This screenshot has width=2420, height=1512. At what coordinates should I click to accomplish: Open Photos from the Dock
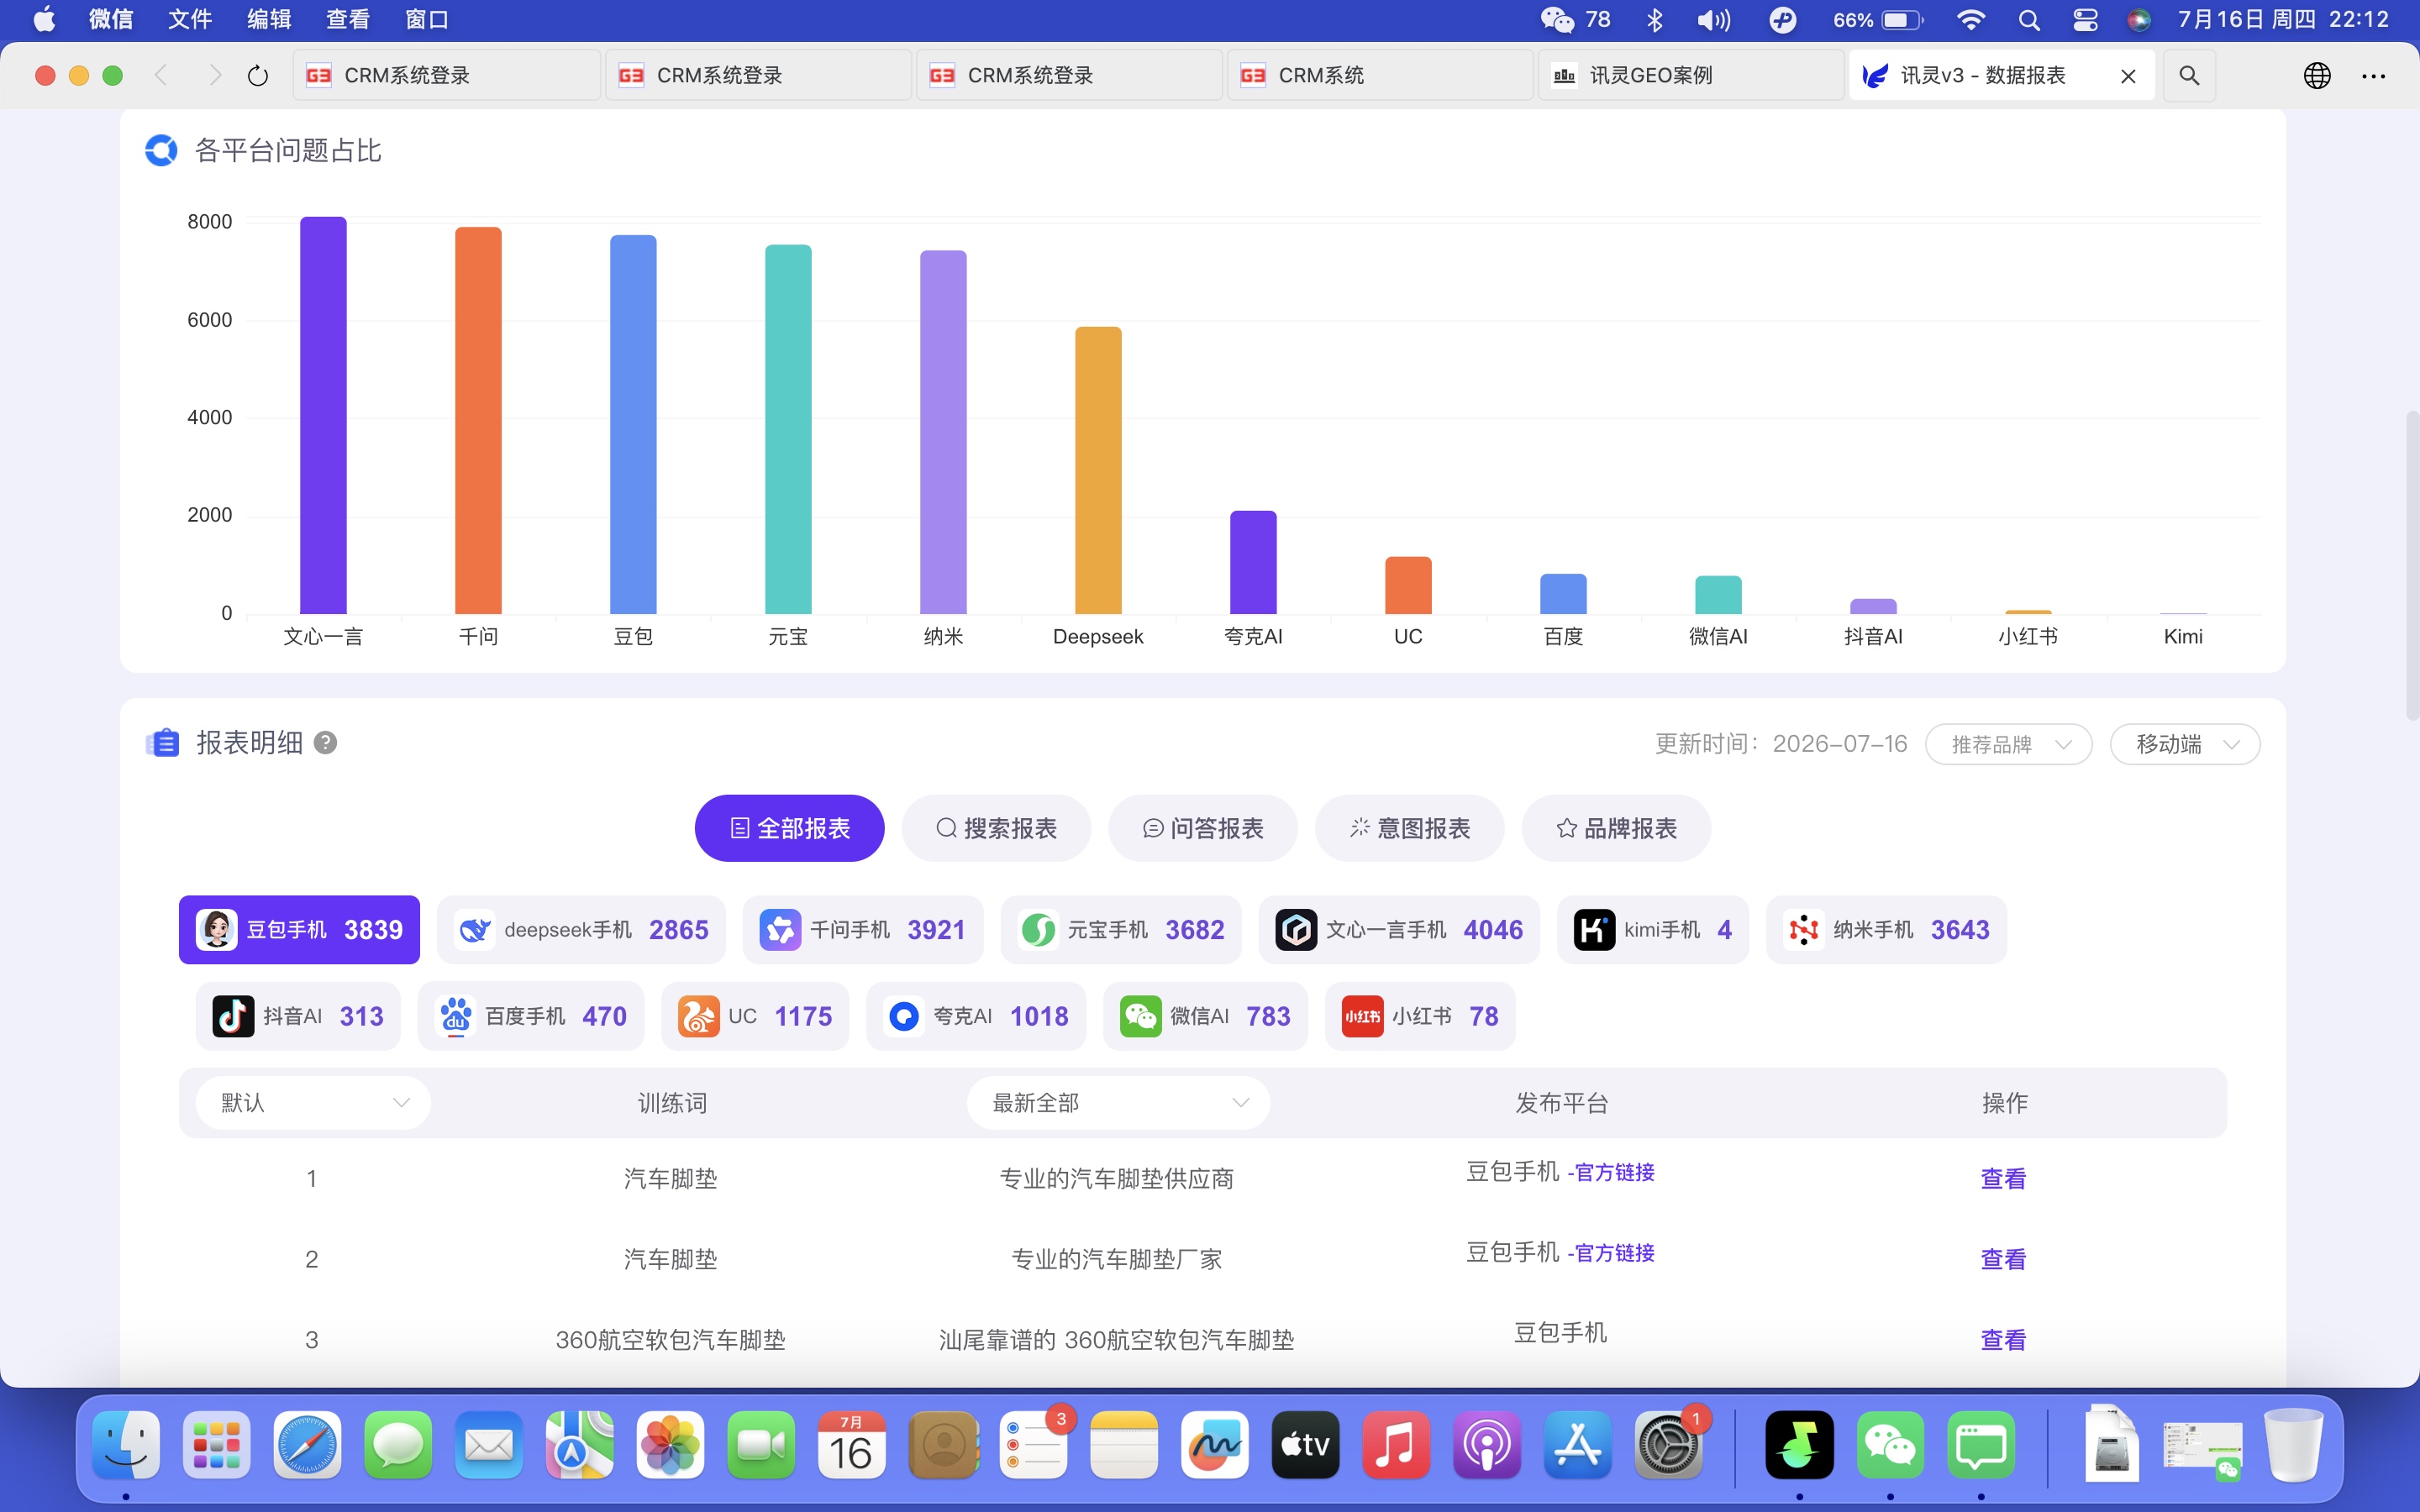670,1444
